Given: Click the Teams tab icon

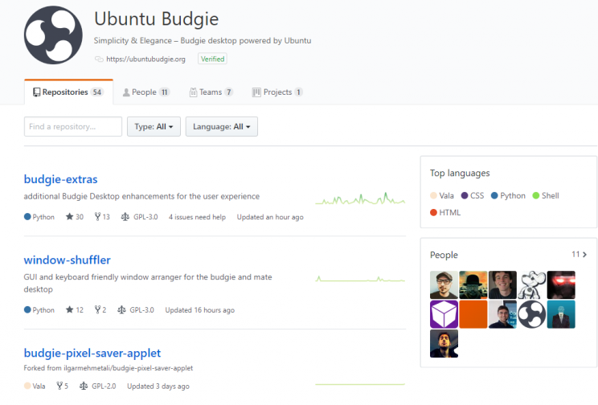Looking at the screenshot, I should (194, 92).
